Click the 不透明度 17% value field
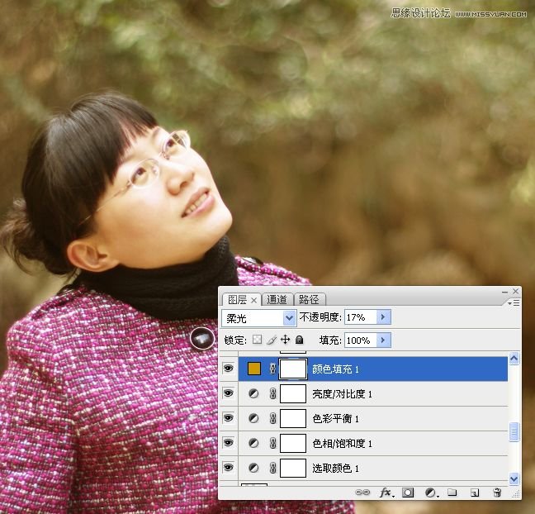535x514 pixels. pos(360,317)
